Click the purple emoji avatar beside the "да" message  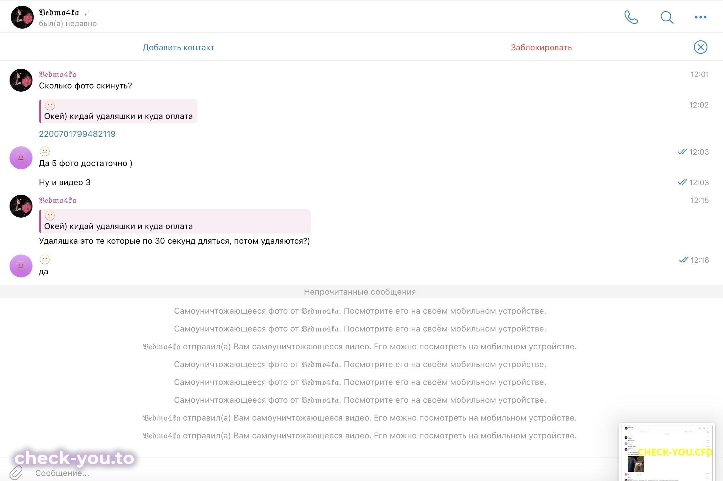[21, 266]
